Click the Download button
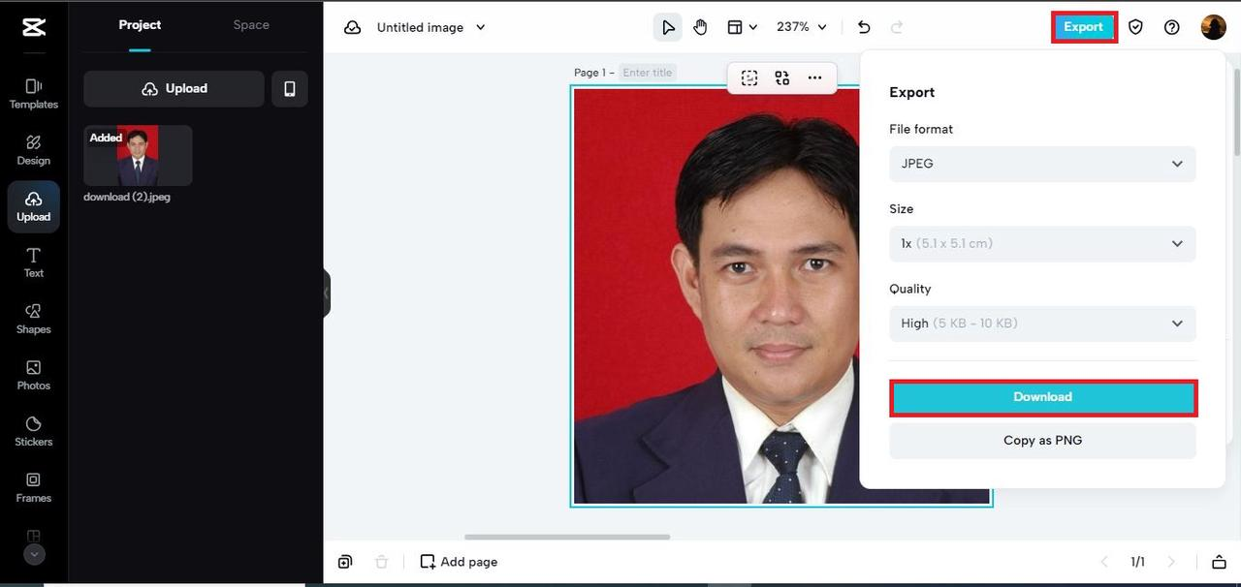Viewport: 1241px width, 587px height. tap(1043, 397)
